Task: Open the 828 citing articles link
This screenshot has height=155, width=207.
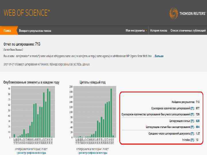Action: 198,121
